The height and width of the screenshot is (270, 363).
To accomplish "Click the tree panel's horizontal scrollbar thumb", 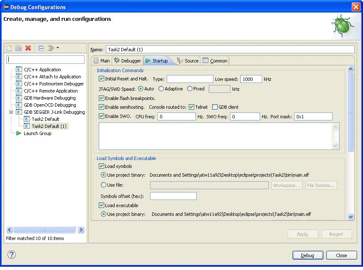I will pyautogui.click(x=45, y=230).
